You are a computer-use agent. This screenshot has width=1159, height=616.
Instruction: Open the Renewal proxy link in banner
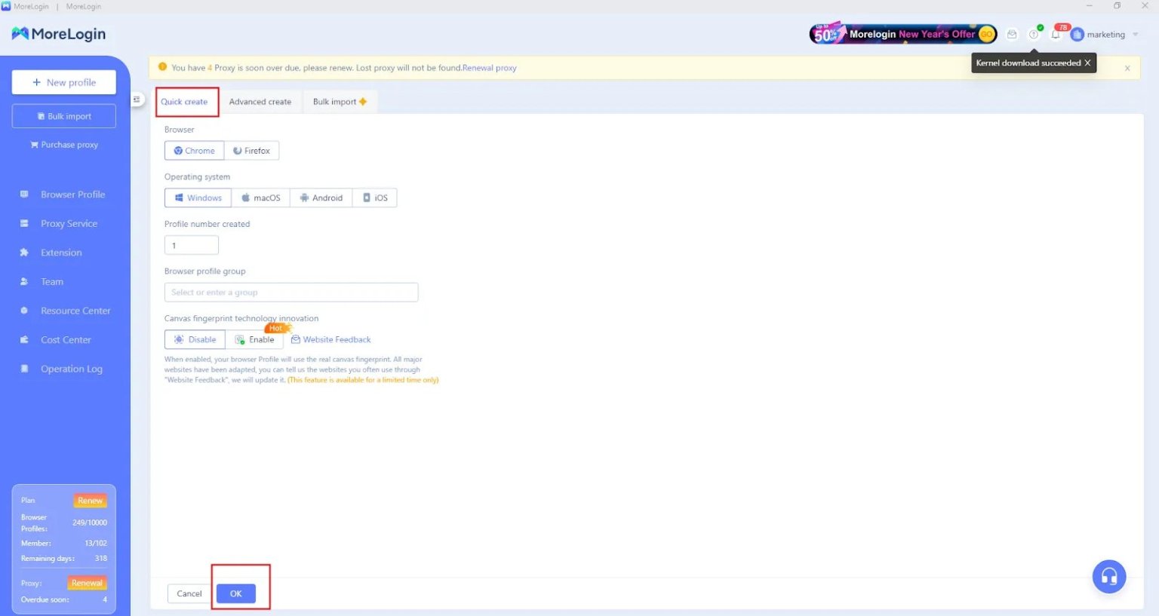click(x=489, y=68)
